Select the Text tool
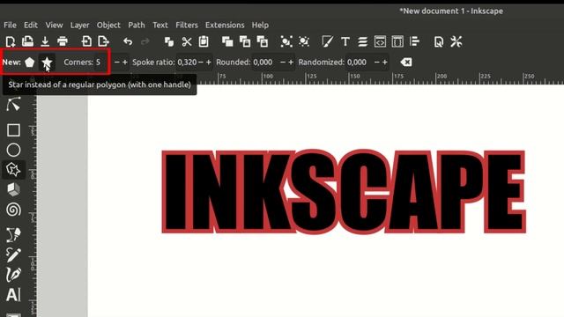Viewport: 564px width, 317px height. click(13, 295)
